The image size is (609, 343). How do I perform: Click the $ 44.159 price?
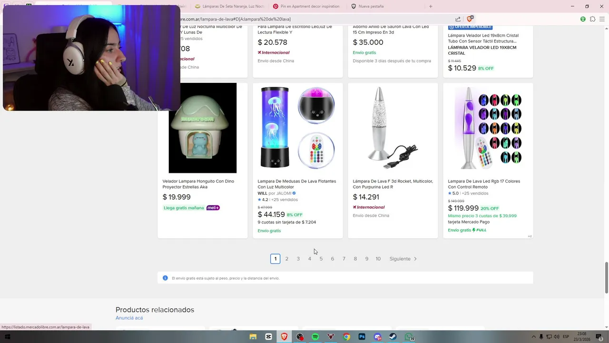pos(271,215)
